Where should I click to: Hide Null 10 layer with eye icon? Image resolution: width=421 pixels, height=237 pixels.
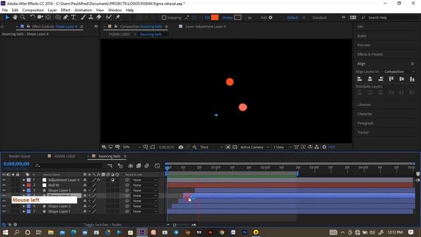click(4, 185)
